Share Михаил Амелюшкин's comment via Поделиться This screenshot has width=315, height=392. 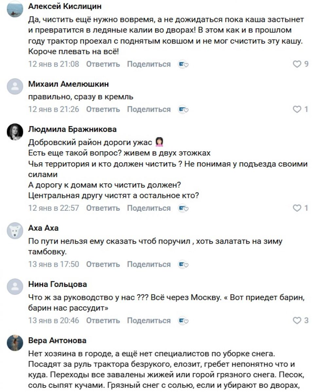pos(149,109)
